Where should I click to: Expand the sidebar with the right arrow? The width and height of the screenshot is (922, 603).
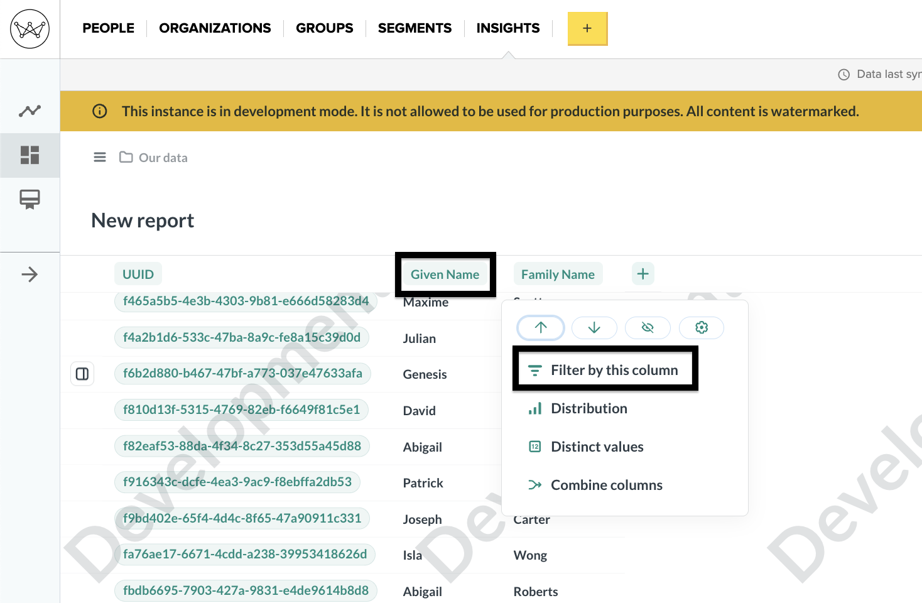[x=30, y=274]
